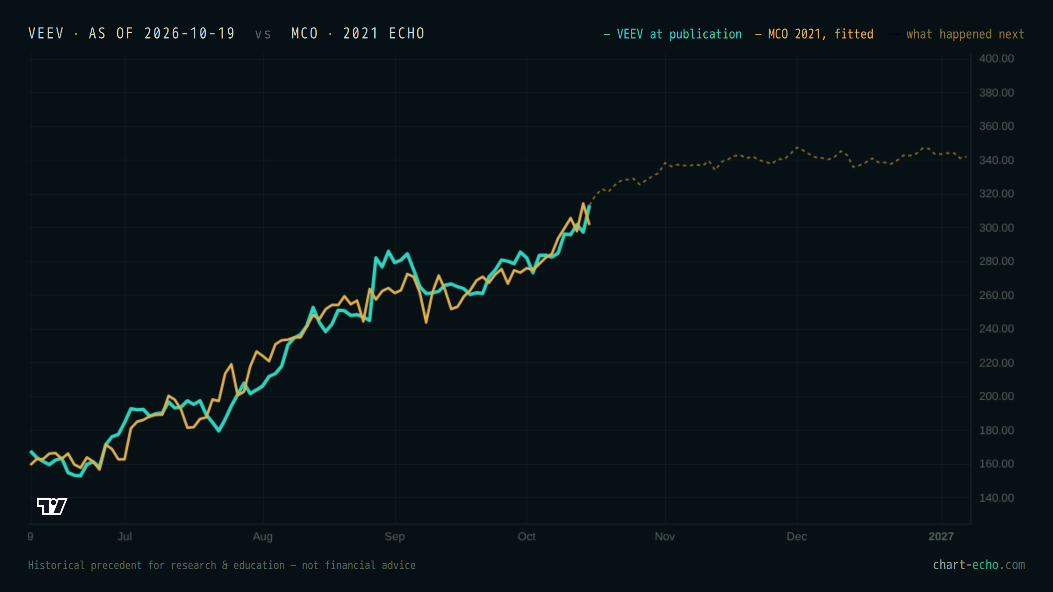1053x592 pixels.
Task: Click the Oct time axis label
Action: (x=526, y=537)
